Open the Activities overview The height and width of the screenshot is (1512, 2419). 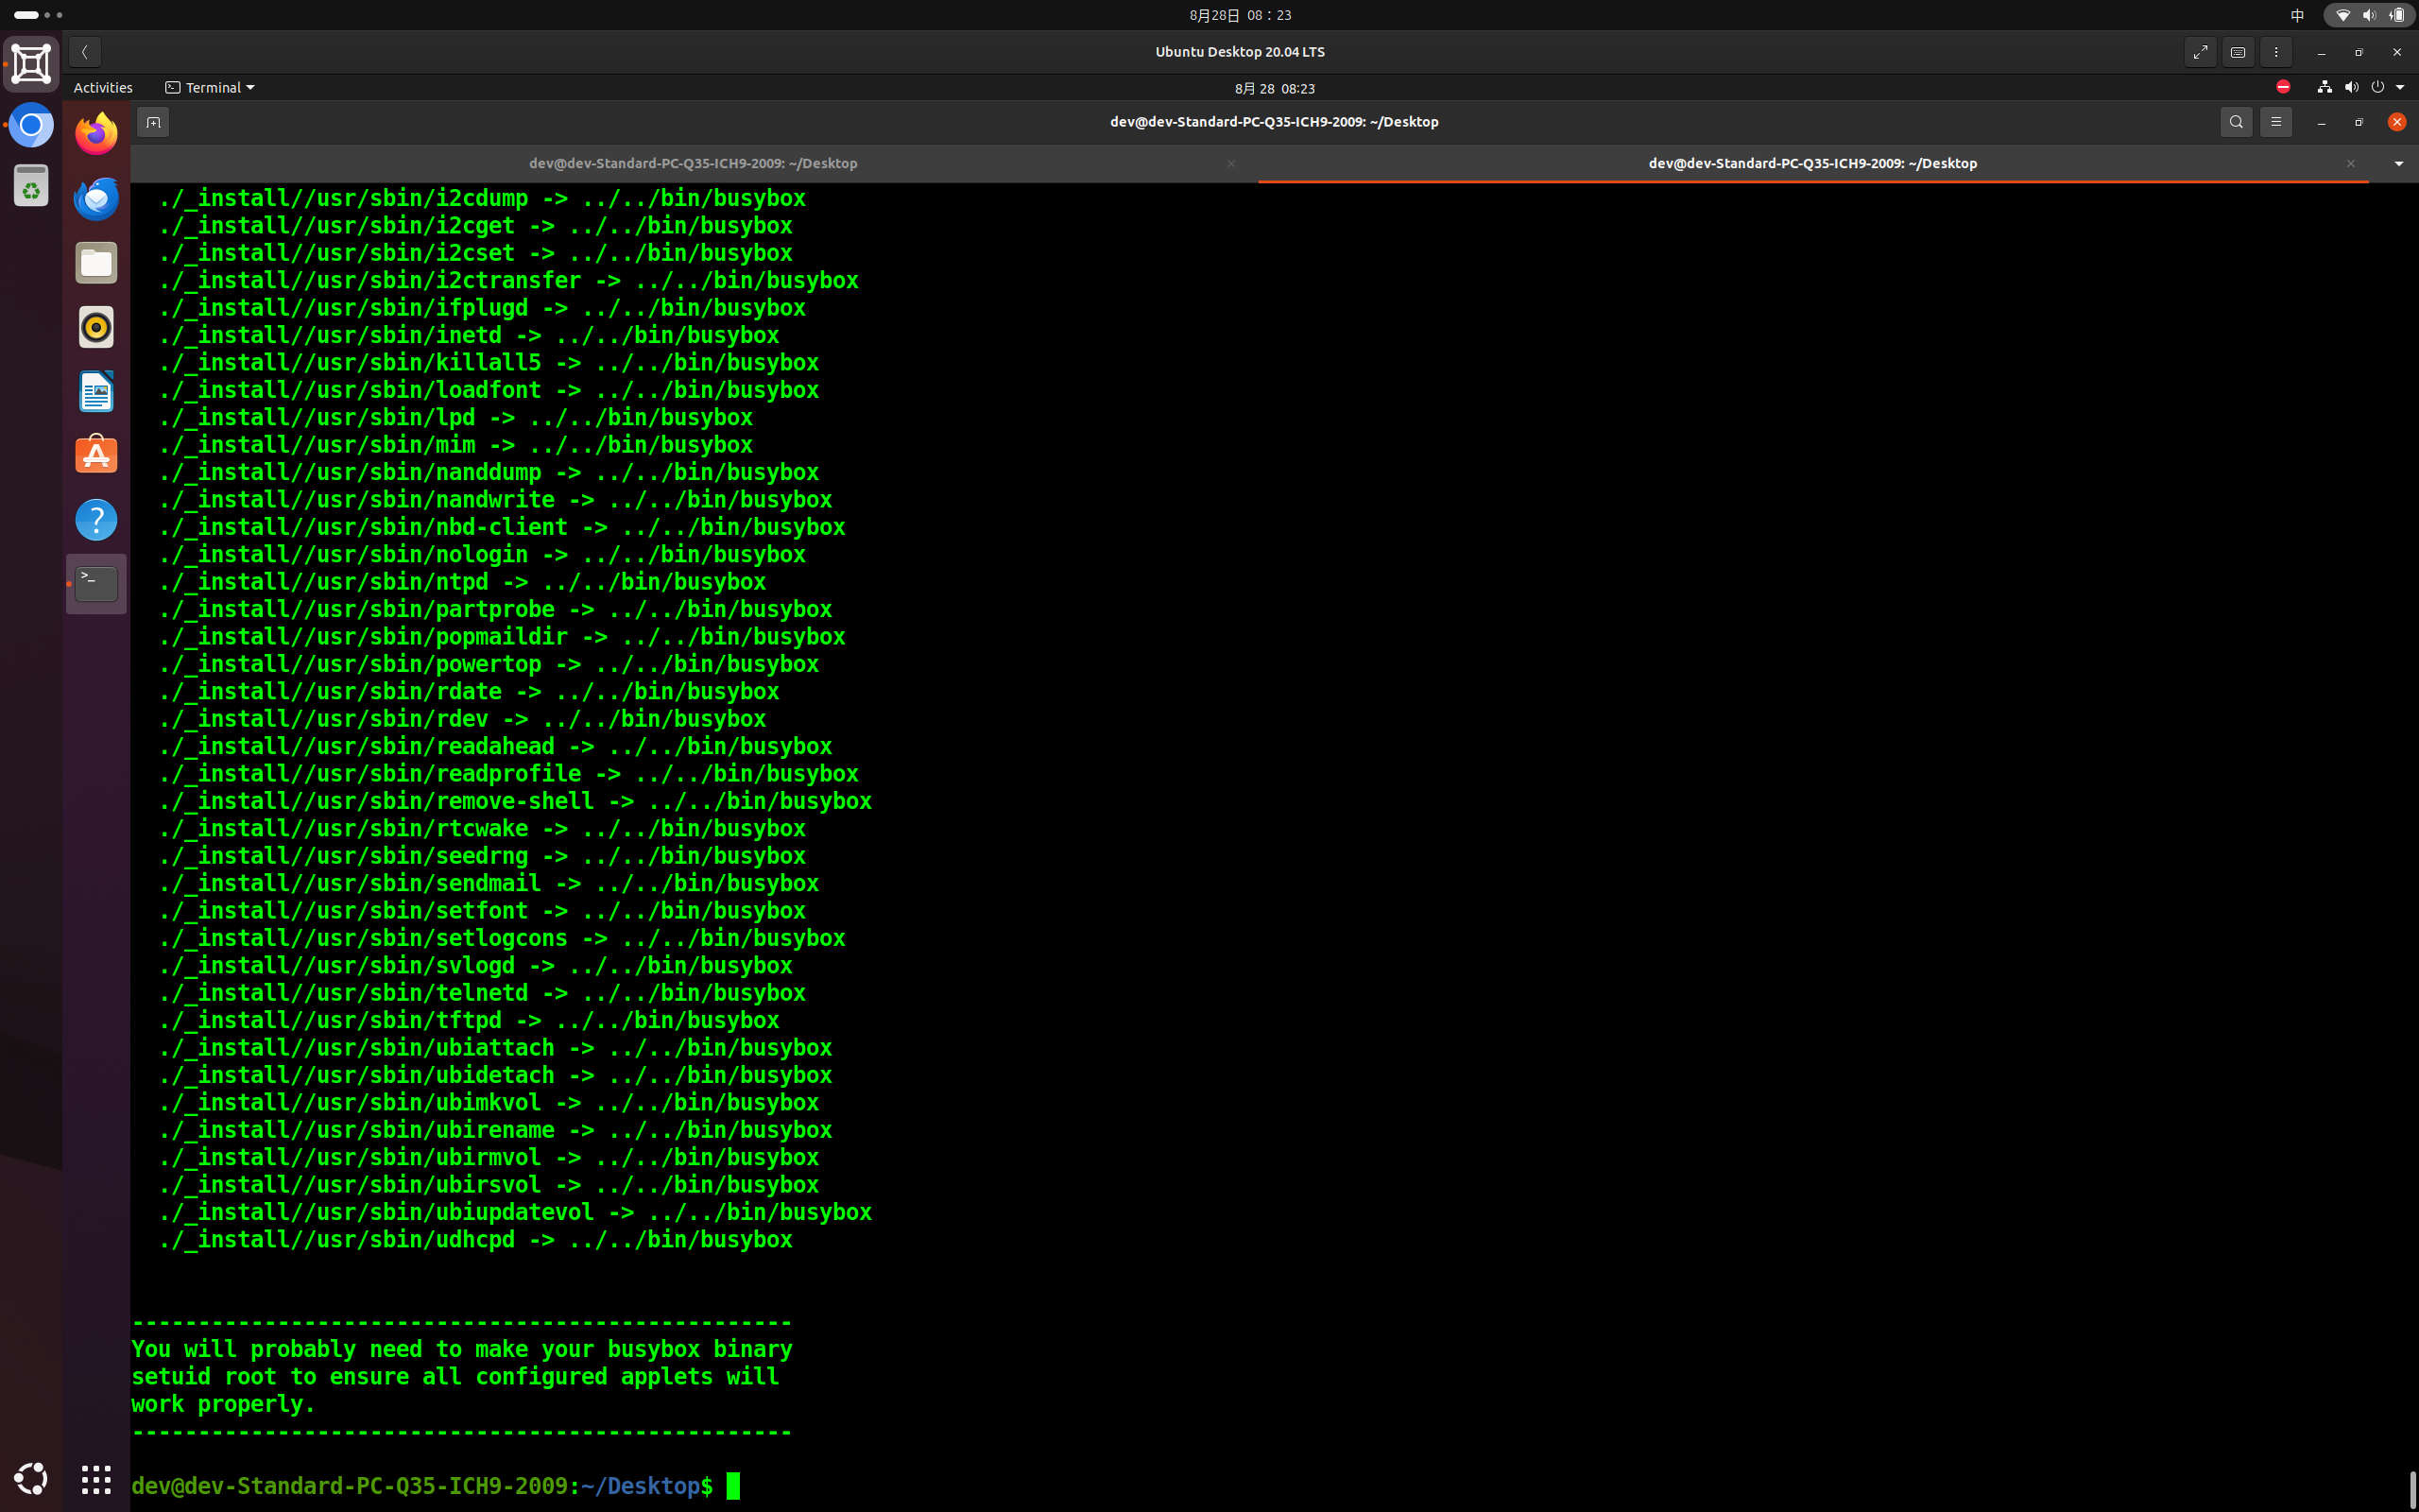[x=103, y=88]
